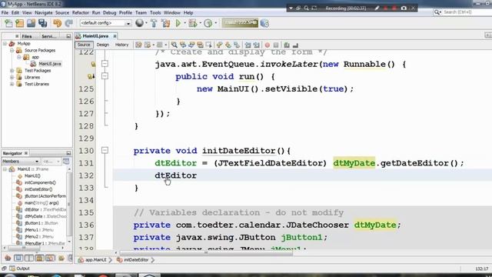Toggle fourth Navigator filter button

(39, 259)
